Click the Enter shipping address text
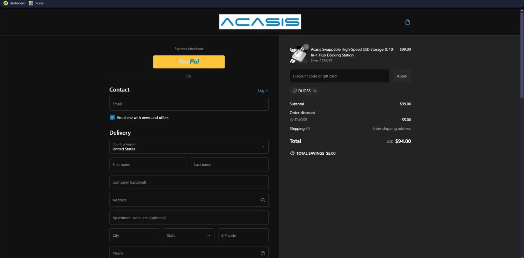The height and width of the screenshot is (258, 524). coord(392,128)
